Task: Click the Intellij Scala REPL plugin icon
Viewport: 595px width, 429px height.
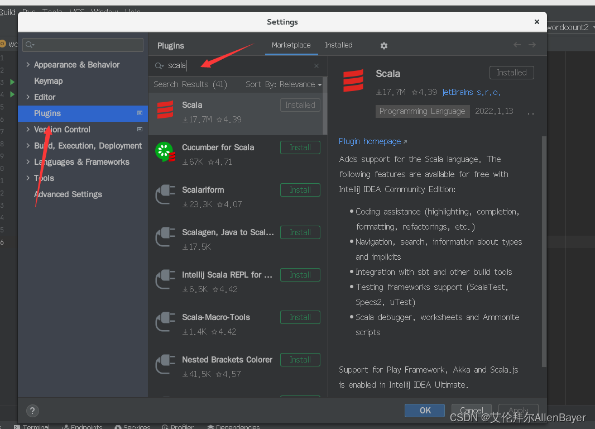Action: [x=165, y=279]
